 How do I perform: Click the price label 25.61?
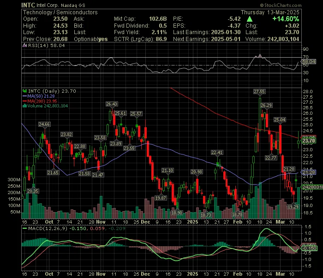click(120, 113)
